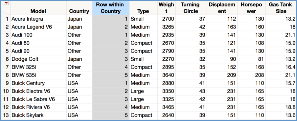
Task: Select the Horsepower column header
Action: tap(251, 8)
